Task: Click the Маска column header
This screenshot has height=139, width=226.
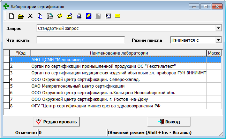Action: point(214,53)
